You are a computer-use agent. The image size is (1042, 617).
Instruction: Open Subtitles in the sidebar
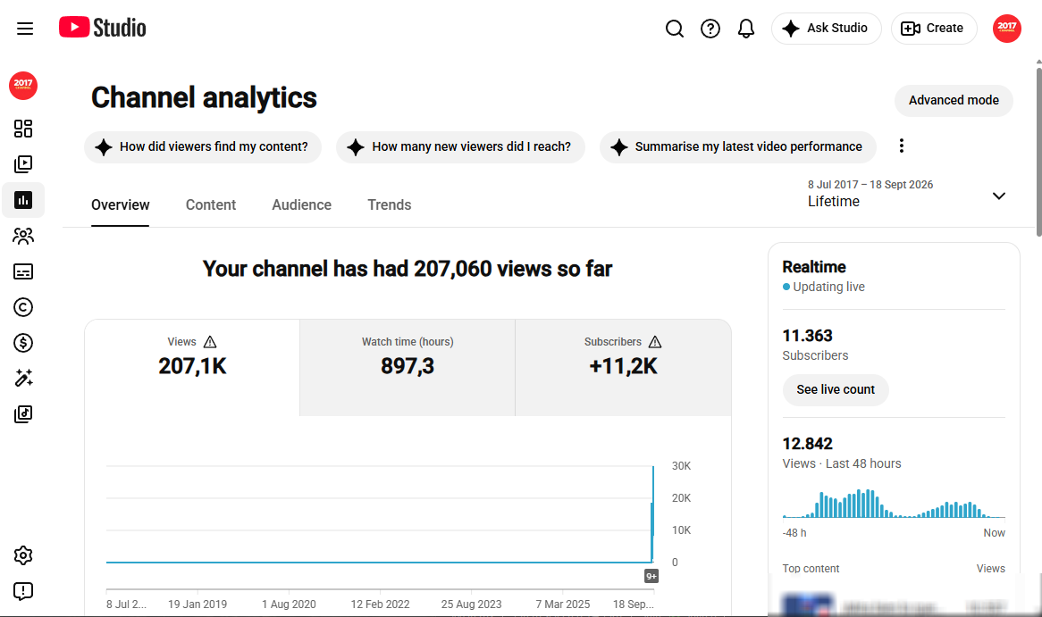coord(23,271)
